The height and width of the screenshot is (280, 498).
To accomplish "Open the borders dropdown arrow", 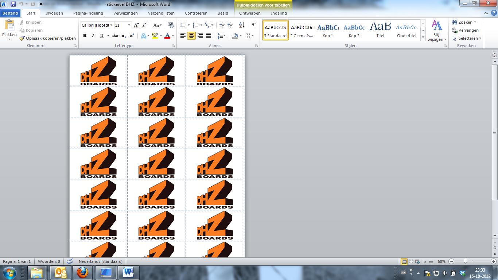I will pos(253,36).
